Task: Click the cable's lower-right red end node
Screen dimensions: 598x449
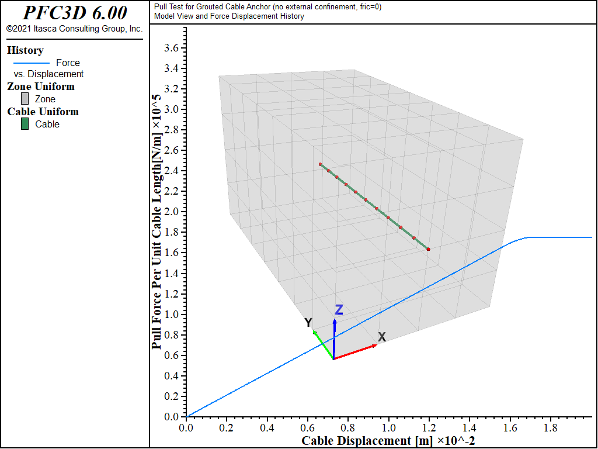Action: tap(428, 249)
